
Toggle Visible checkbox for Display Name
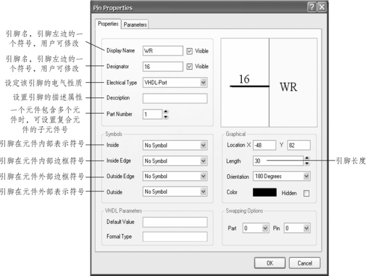(x=189, y=51)
